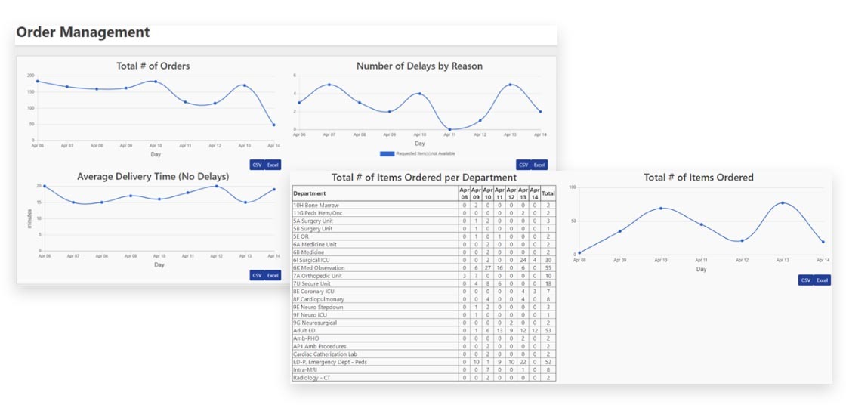Select the Apr 10 point on Total # of Items Ordered chart

point(660,209)
